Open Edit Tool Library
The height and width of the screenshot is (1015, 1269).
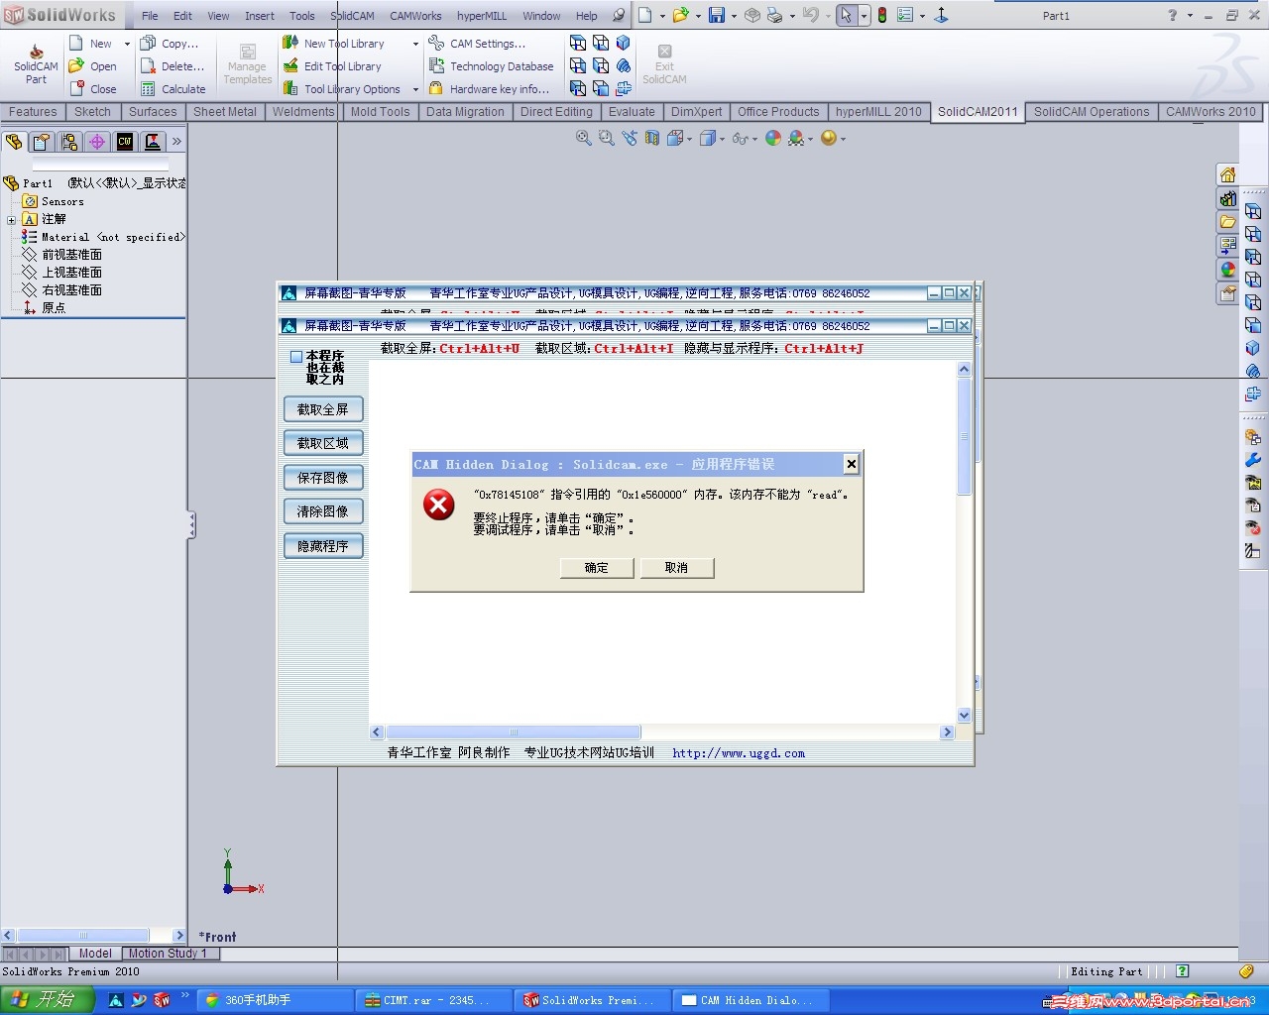click(332, 66)
